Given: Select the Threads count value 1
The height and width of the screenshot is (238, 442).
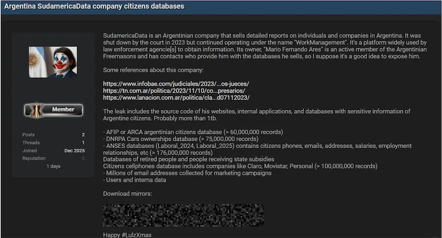Looking at the screenshot, I should 83,143.
